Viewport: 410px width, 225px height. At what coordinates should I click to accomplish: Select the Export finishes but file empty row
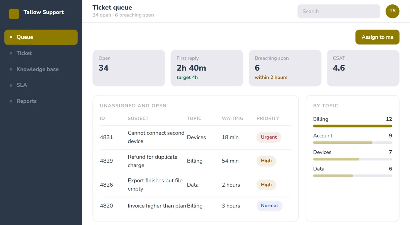pos(196,185)
